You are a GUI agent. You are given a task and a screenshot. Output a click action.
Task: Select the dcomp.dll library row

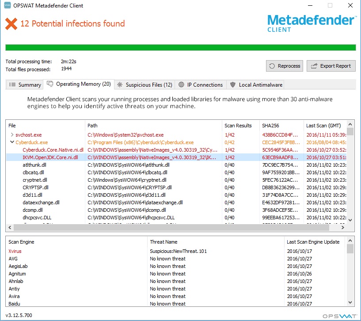point(176,210)
